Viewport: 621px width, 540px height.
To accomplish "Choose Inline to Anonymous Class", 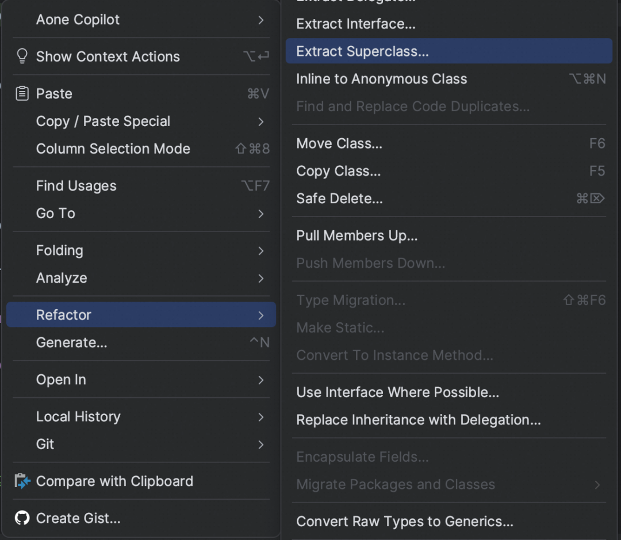I will [448, 79].
